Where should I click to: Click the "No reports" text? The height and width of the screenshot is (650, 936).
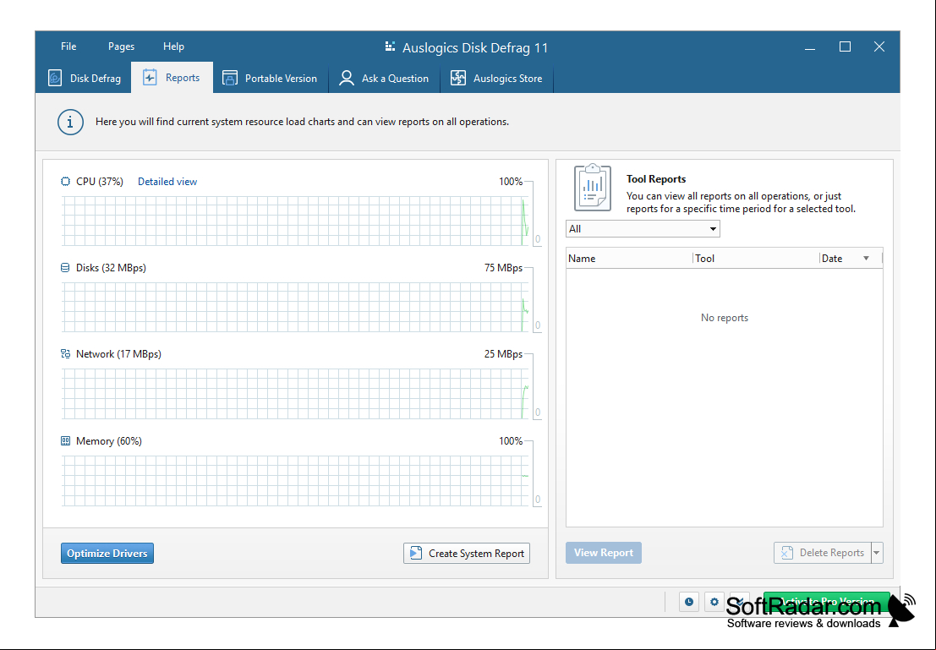click(x=725, y=318)
